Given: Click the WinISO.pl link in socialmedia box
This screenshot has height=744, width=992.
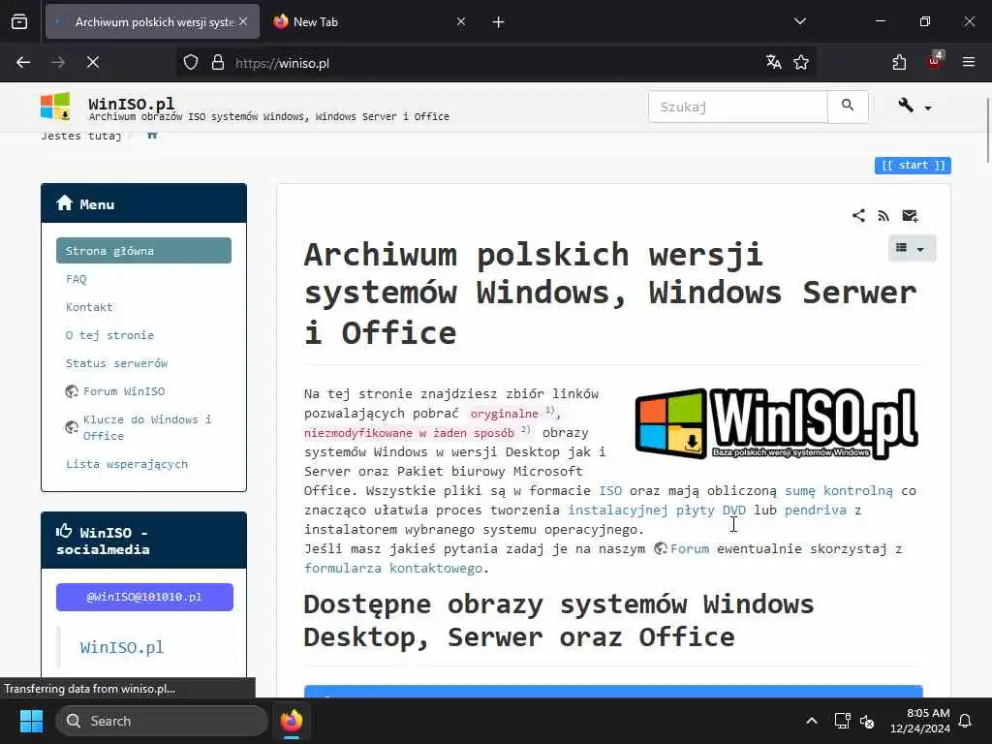Looking at the screenshot, I should 121,647.
